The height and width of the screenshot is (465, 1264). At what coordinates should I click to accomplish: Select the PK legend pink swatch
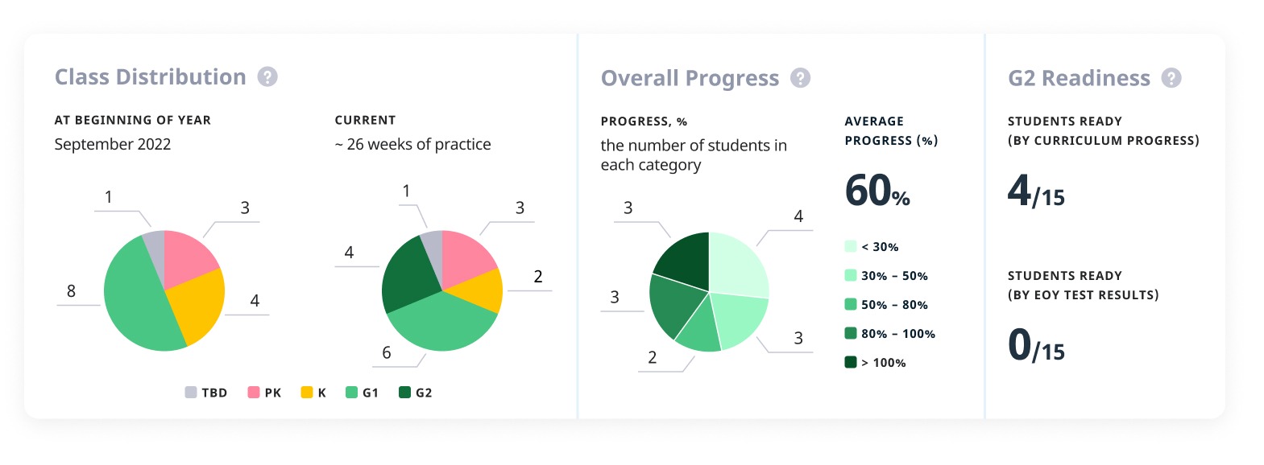coord(254,393)
